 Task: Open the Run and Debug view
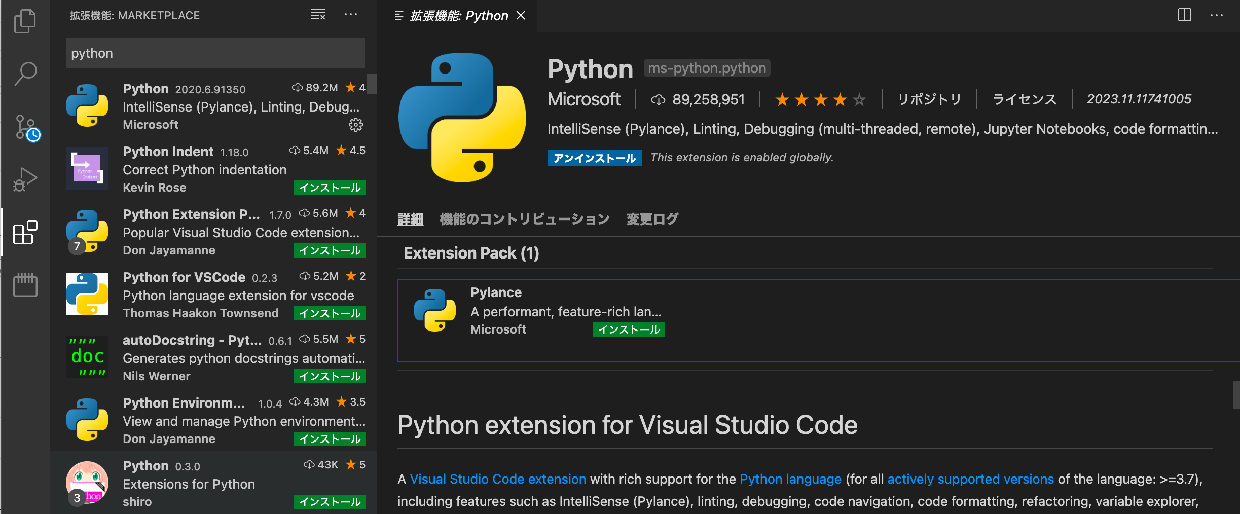point(25,179)
